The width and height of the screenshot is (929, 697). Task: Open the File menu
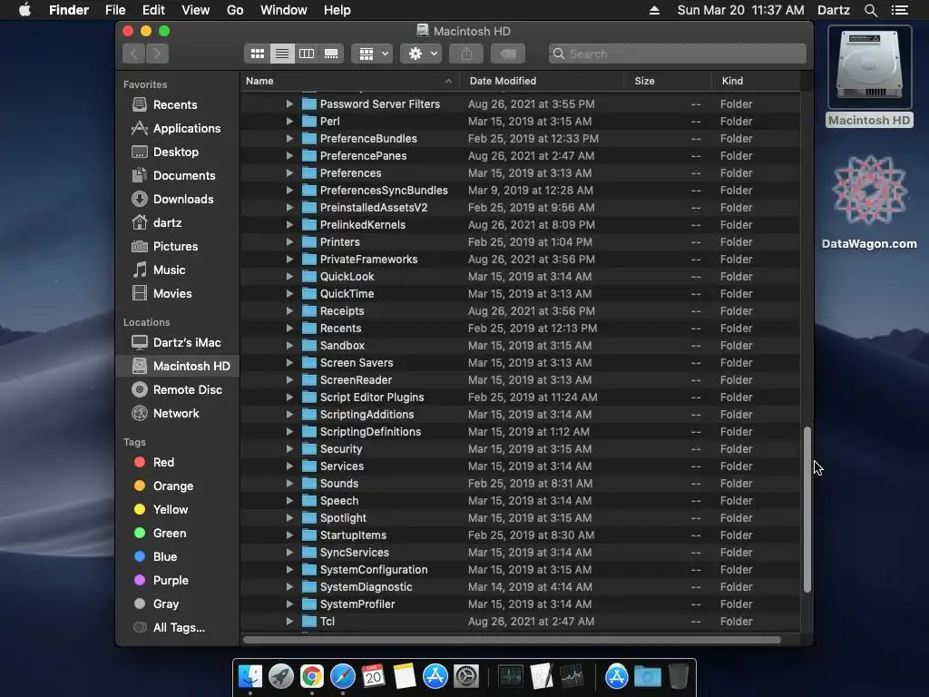click(115, 10)
